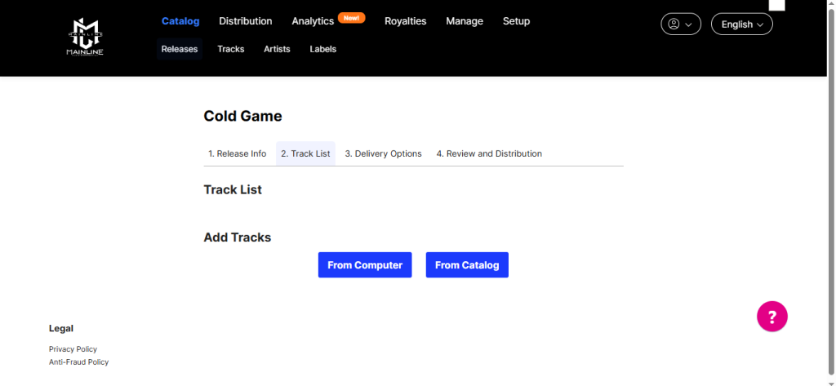This screenshot has height=386, width=836.
Task: Add tracks using the From Computer button
Action: pyautogui.click(x=365, y=265)
